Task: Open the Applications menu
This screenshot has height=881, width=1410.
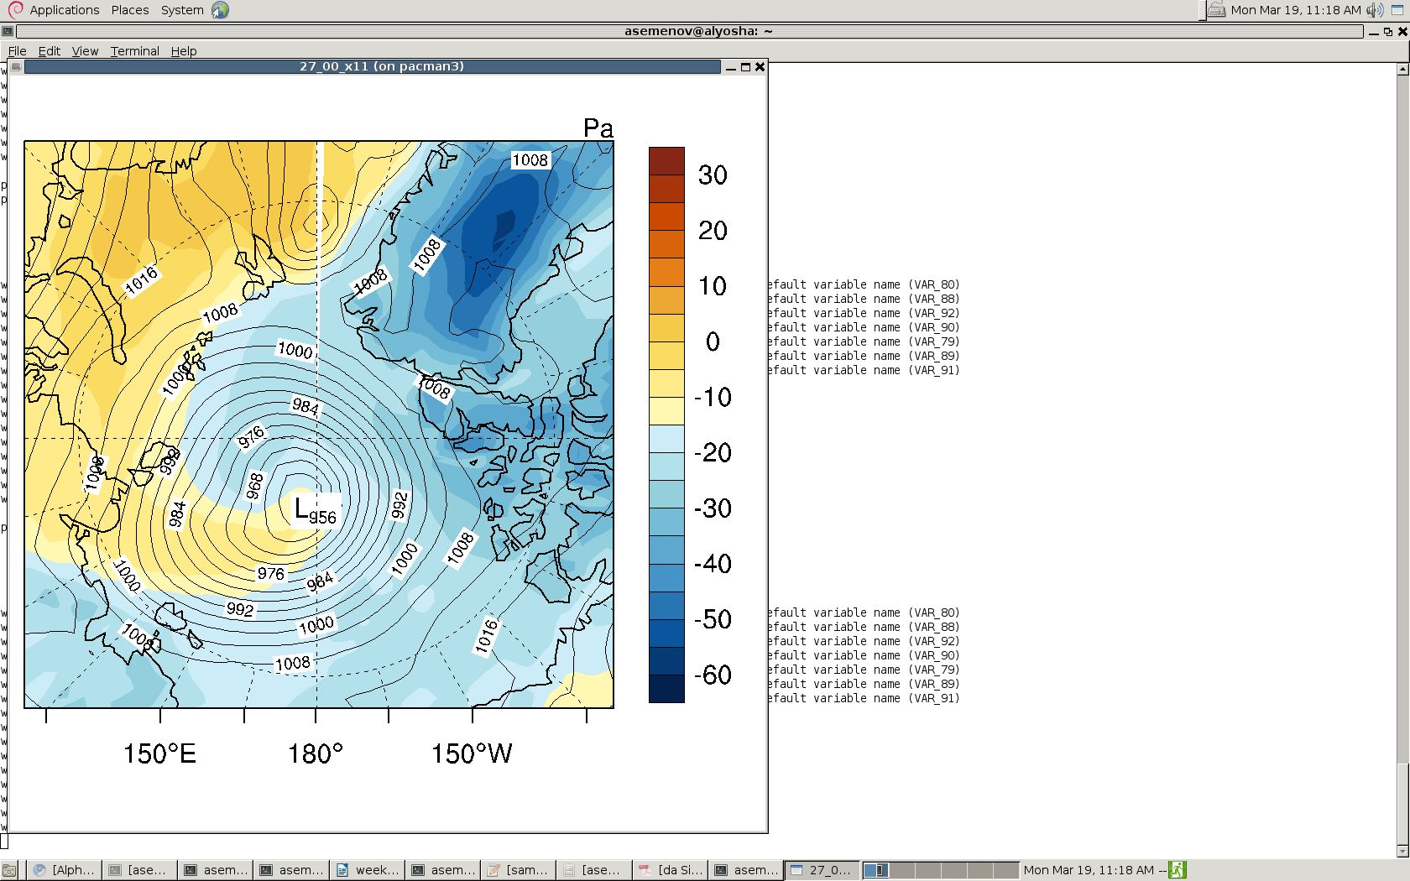Action: pos(64,10)
